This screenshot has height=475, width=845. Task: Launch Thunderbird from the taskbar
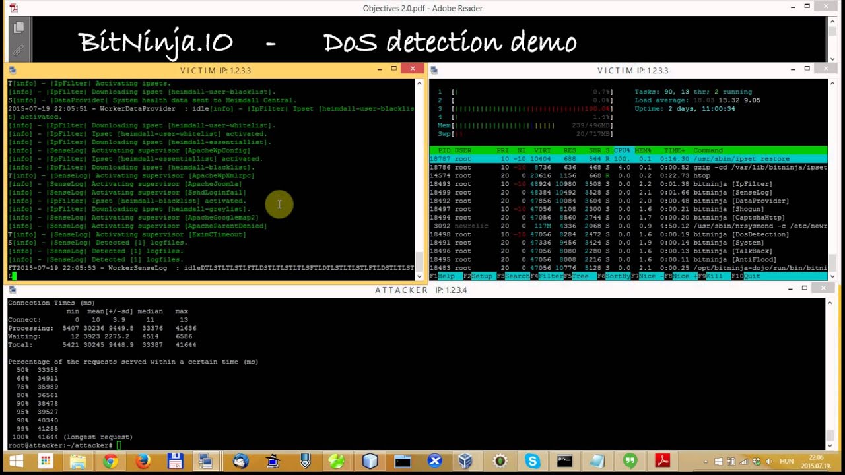(x=240, y=461)
